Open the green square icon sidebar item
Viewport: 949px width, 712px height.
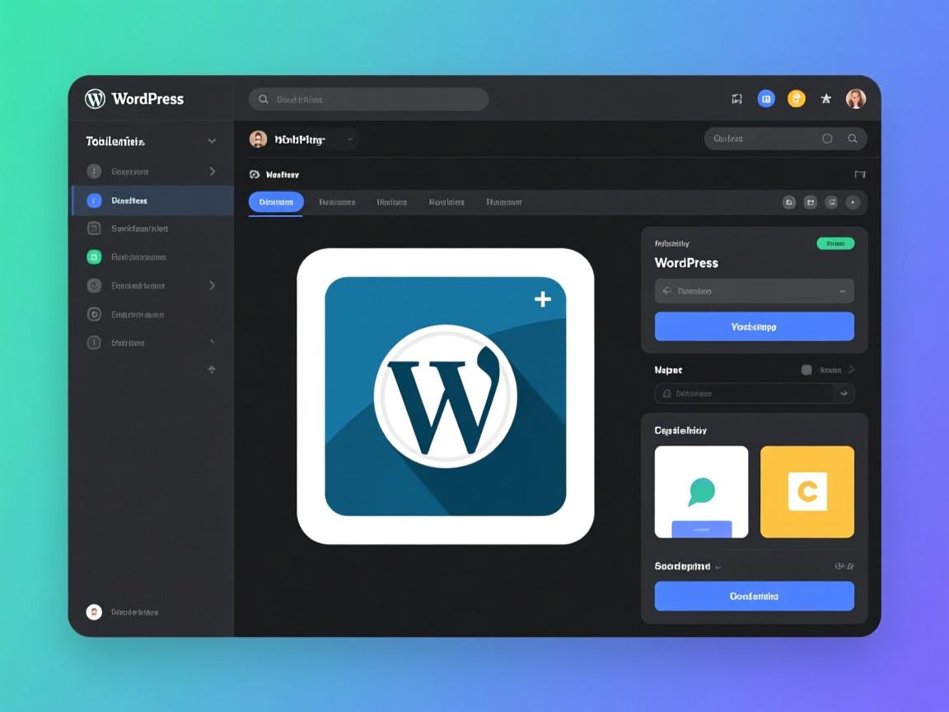click(94, 257)
